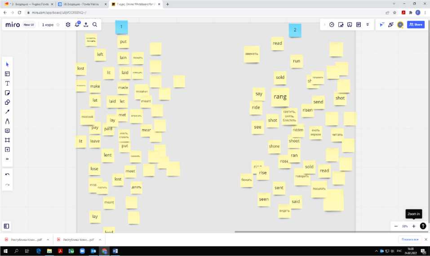The width and height of the screenshot is (430, 256).
Task: Open the timer tool
Action: (x=332, y=25)
